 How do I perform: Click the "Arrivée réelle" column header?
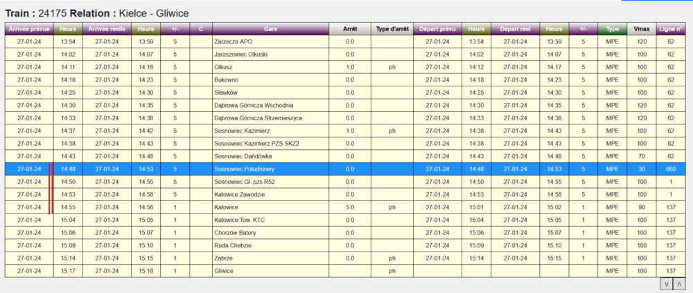(x=106, y=29)
